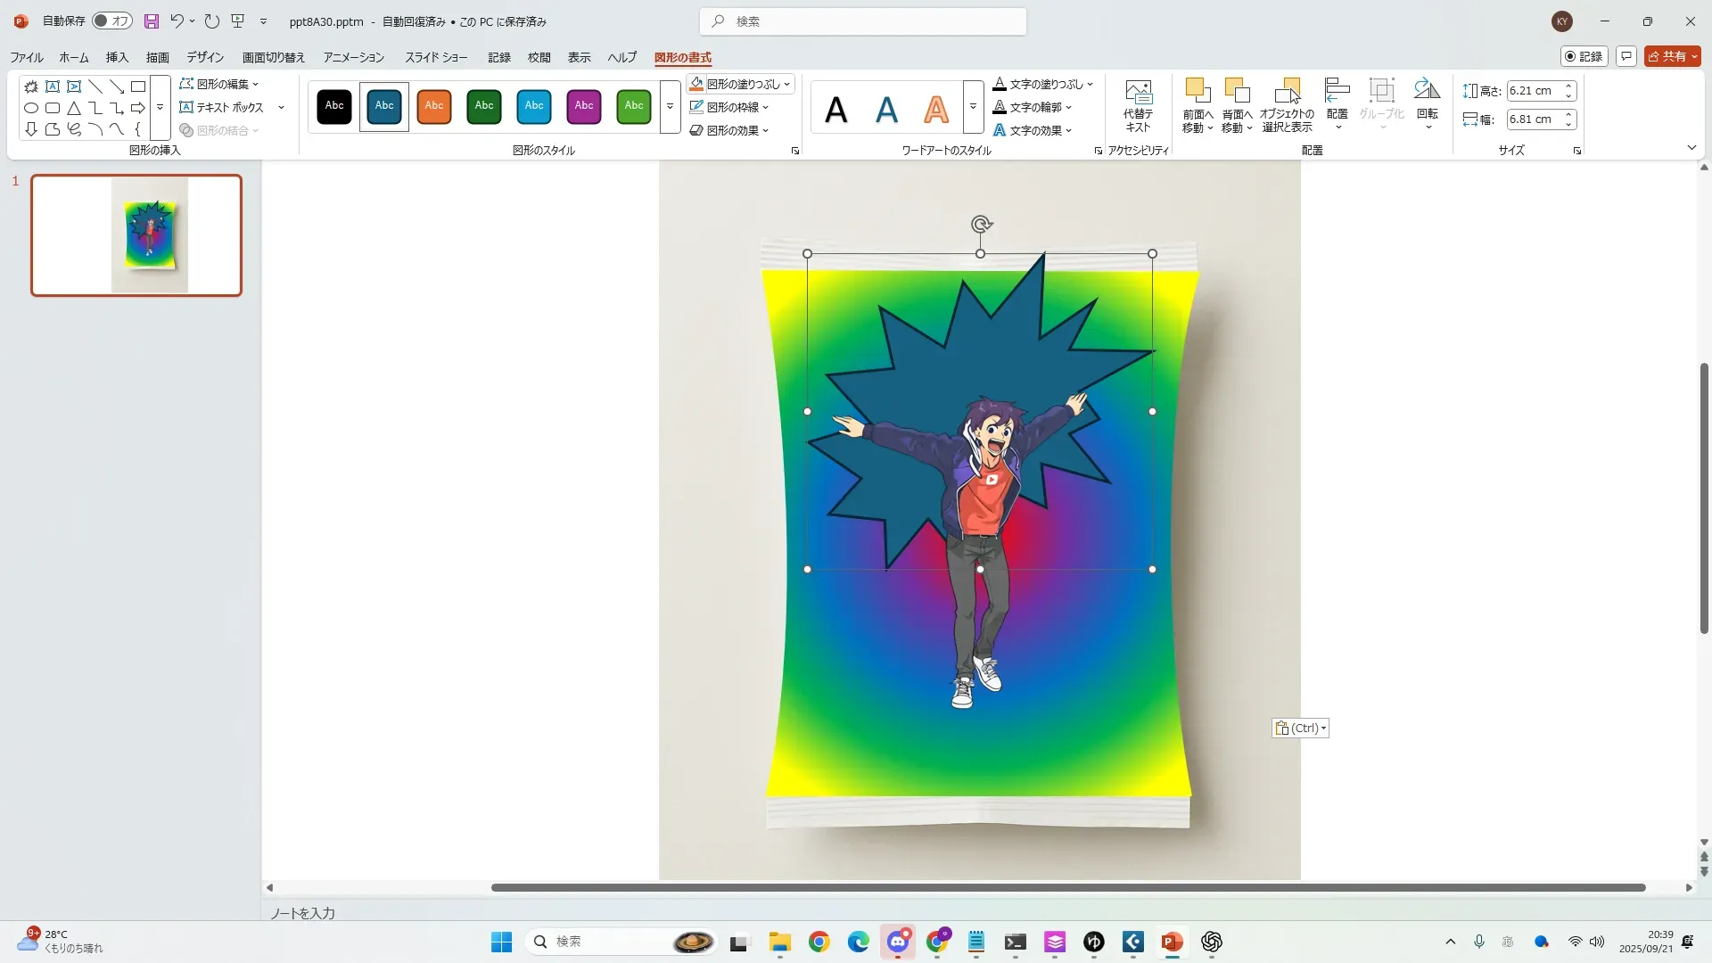The height and width of the screenshot is (963, 1712).
Task: Click Send Backward (背面へ移動) icon
Action: (1236, 91)
